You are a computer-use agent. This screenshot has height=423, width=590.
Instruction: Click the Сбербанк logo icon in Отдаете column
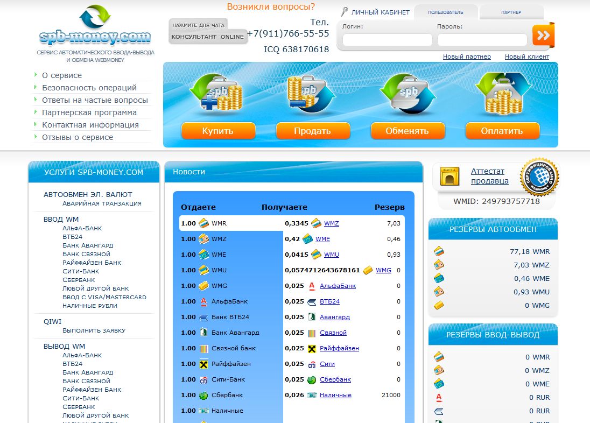(203, 396)
